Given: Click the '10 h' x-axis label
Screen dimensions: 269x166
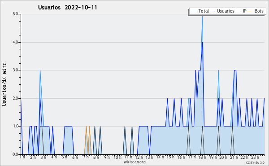Looking at the screenshot, I should (117, 157).
